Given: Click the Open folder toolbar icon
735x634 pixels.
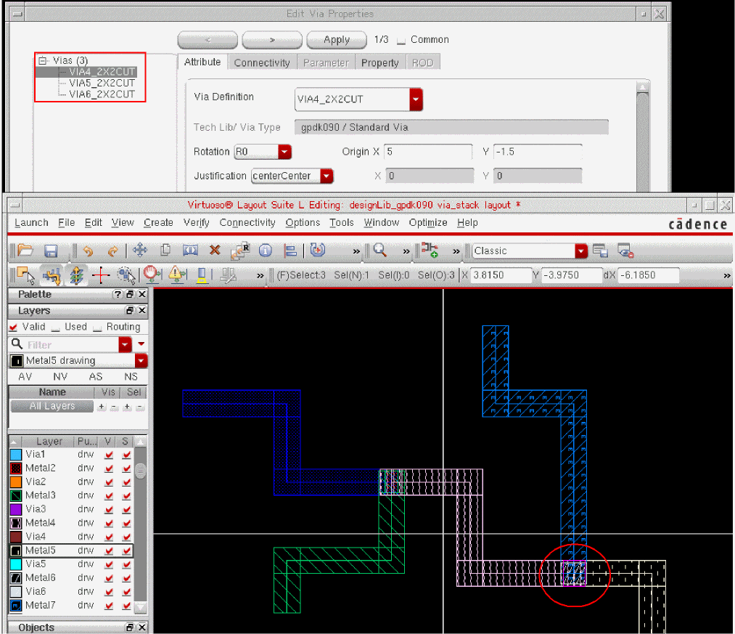Looking at the screenshot, I should 25,251.
